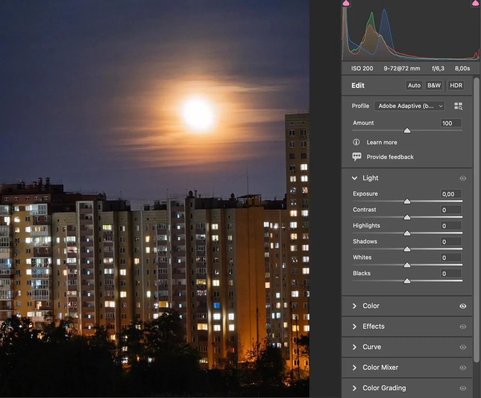
Task: Expand the Color Grading panel
Action: (x=354, y=388)
